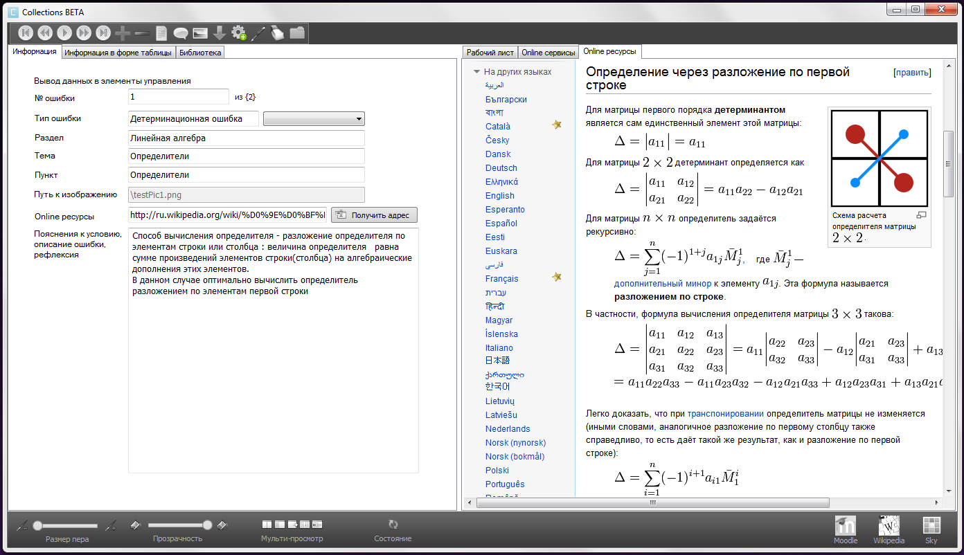Image resolution: width=964 pixels, height=555 pixels.
Task: Jump to the first record
Action: [x=25, y=33]
